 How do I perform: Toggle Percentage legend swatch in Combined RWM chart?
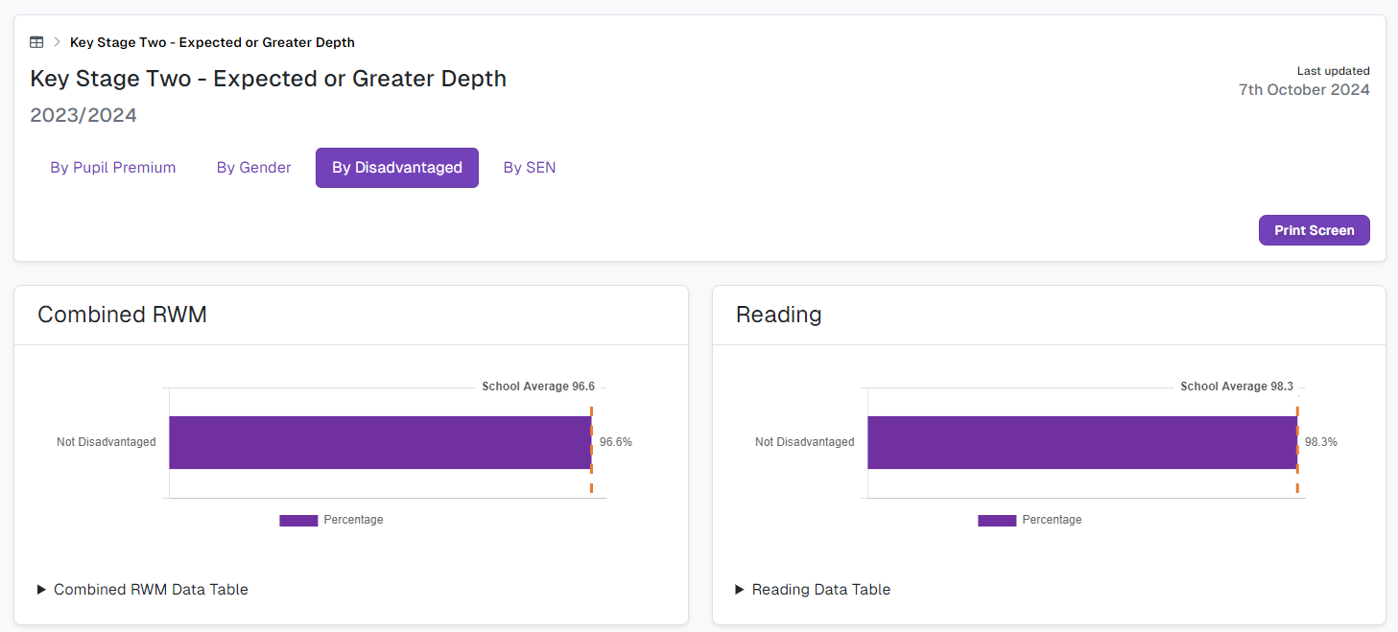[298, 520]
